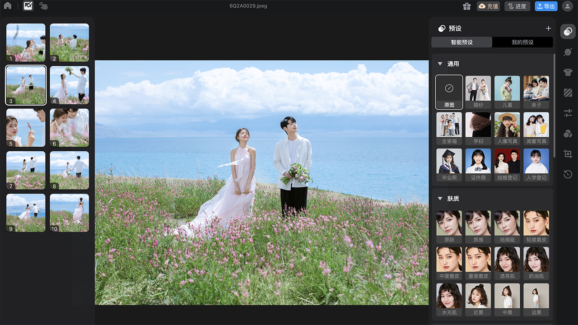Select the crop tool icon
Viewport: 578px width, 325px height.
coord(568,153)
